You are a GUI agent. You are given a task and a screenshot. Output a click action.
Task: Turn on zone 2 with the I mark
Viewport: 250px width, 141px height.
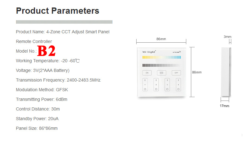tap(156, 80)
